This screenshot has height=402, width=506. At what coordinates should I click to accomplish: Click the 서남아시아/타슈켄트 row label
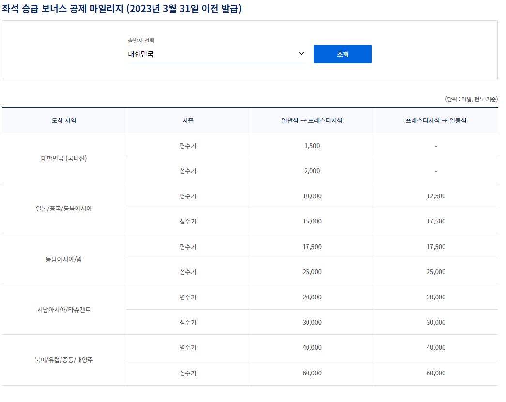pos(63,309)
